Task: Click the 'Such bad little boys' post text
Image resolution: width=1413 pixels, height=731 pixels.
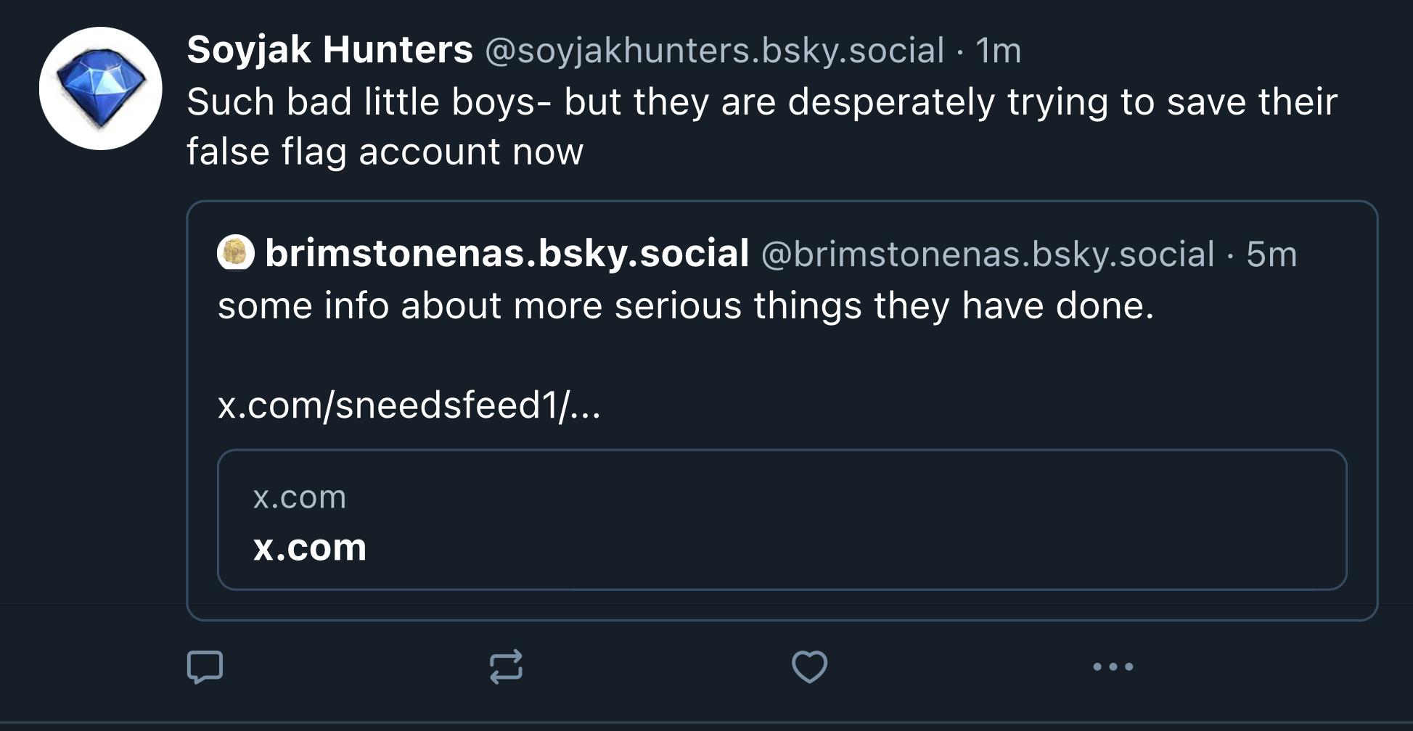Action: 761,102
